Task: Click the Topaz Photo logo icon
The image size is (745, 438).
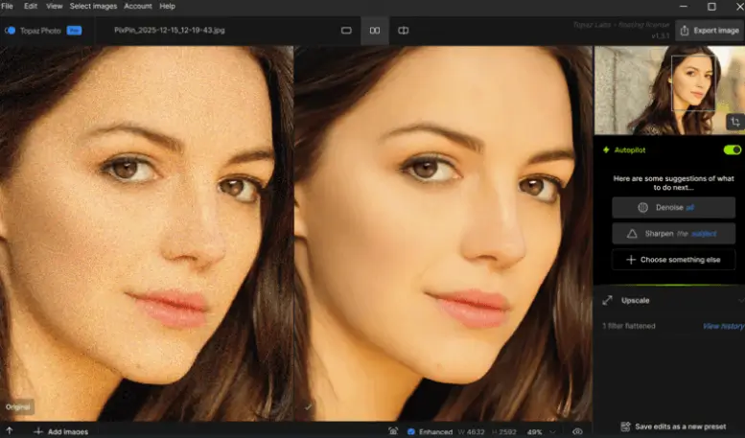Action: tap(10, 31)
